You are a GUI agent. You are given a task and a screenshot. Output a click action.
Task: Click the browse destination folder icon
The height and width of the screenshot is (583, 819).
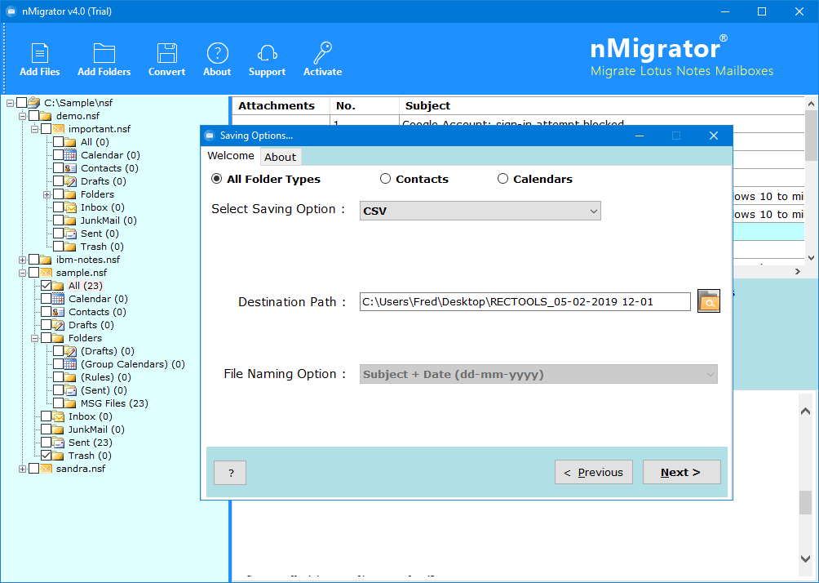click(709, 301)
